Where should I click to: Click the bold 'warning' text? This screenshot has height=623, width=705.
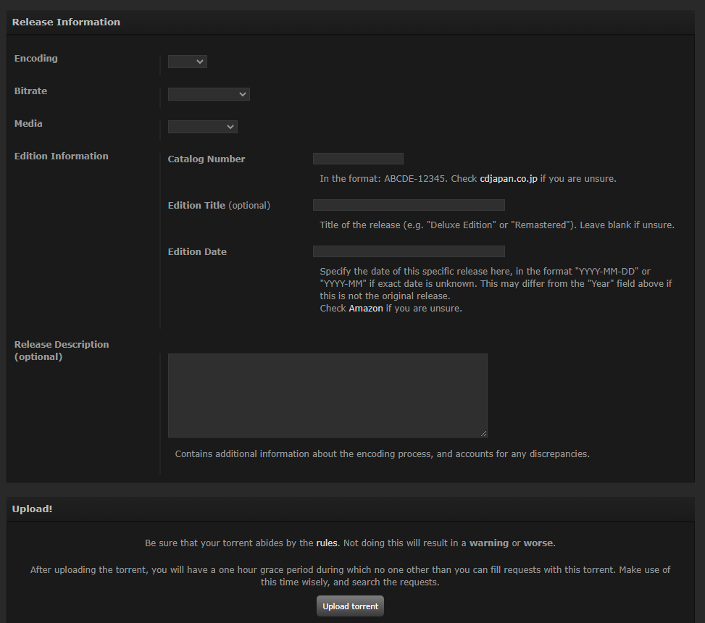[489, 543]
